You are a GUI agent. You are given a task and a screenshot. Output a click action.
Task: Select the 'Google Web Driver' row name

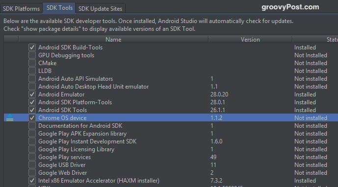pos(63,173)
